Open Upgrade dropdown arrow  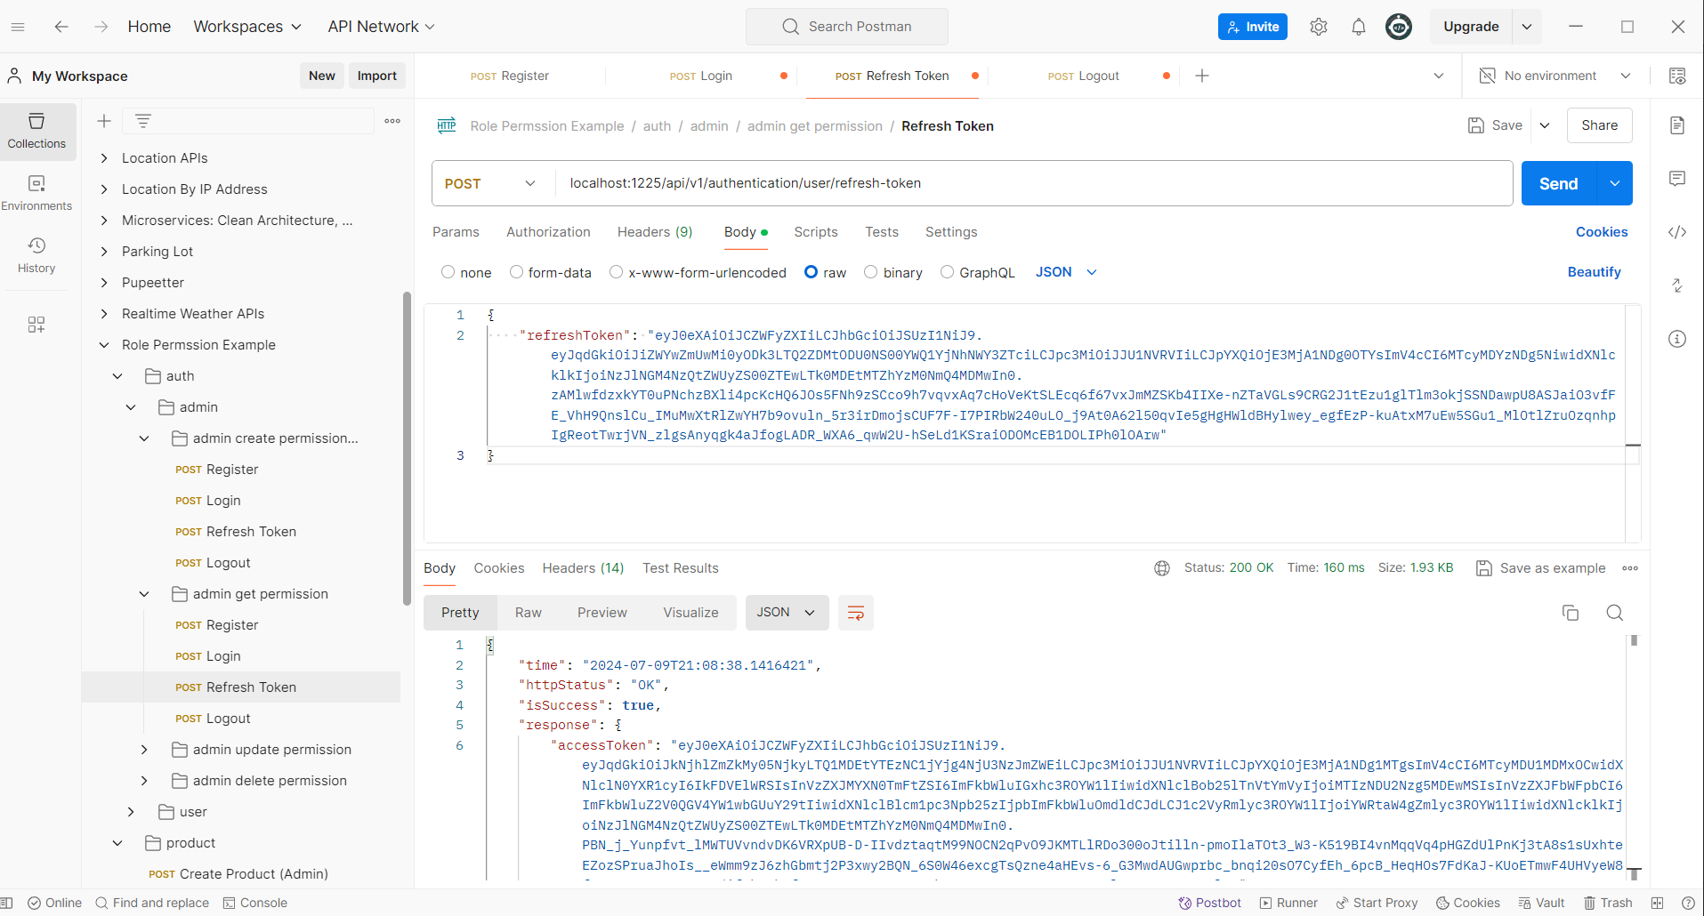(1527, 27)
